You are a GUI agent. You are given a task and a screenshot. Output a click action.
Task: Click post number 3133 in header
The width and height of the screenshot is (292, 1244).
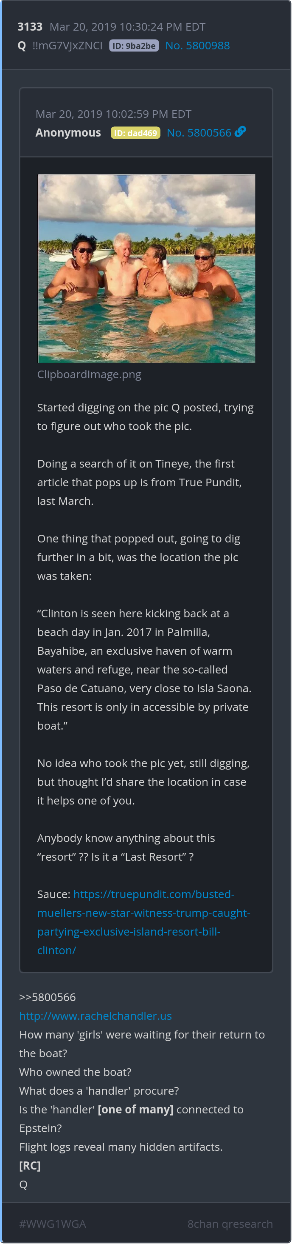click(30, 27)
